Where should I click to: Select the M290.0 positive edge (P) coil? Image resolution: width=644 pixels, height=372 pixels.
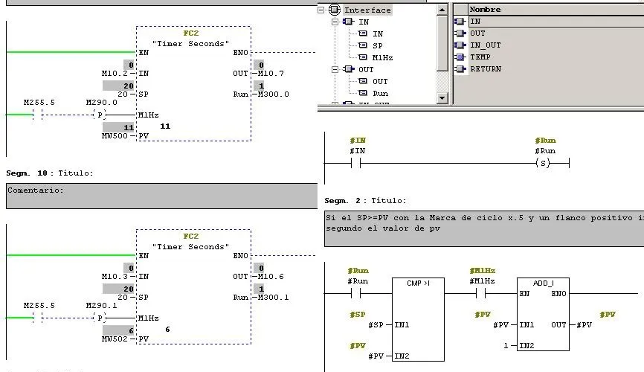pyautogui.click(x=100, y=115)
